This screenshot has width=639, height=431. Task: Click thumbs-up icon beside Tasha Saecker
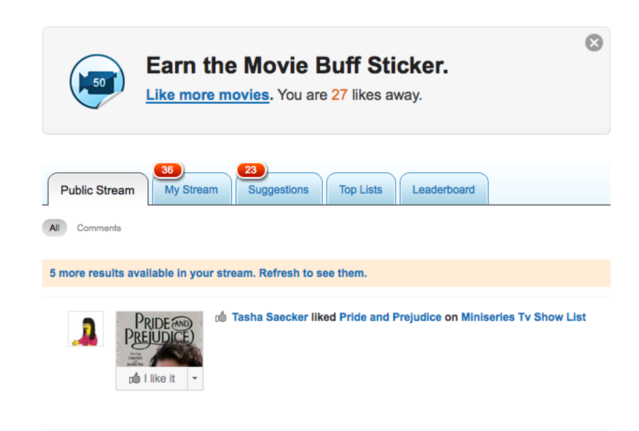(x=221, y=317)
